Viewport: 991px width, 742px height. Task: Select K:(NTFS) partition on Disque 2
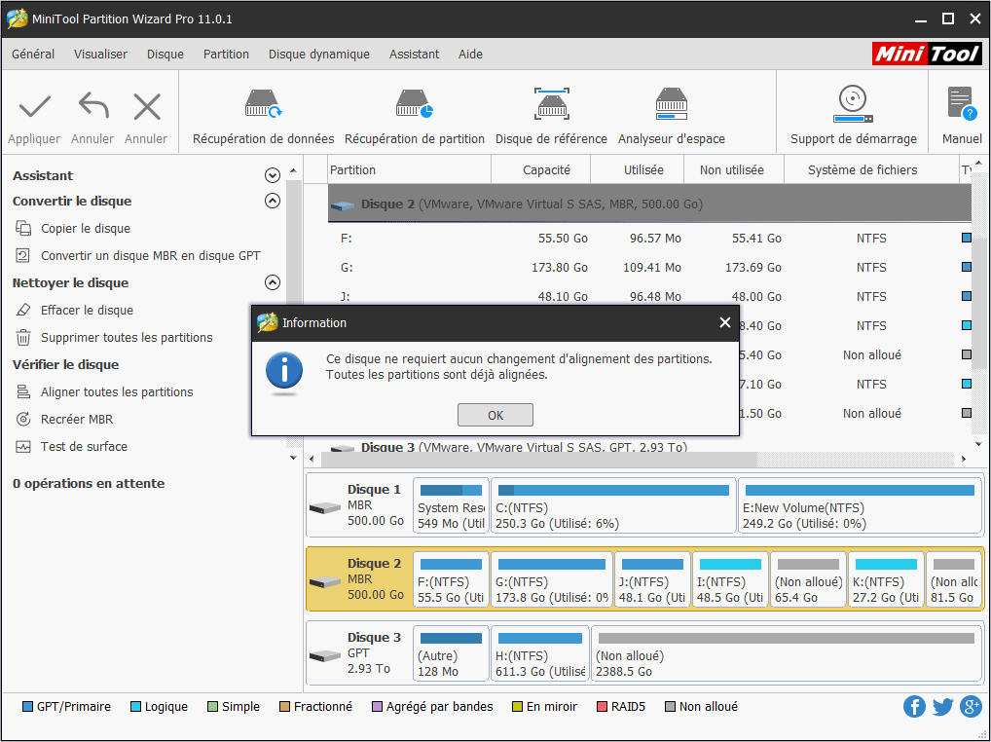click(x=886, y=580)
